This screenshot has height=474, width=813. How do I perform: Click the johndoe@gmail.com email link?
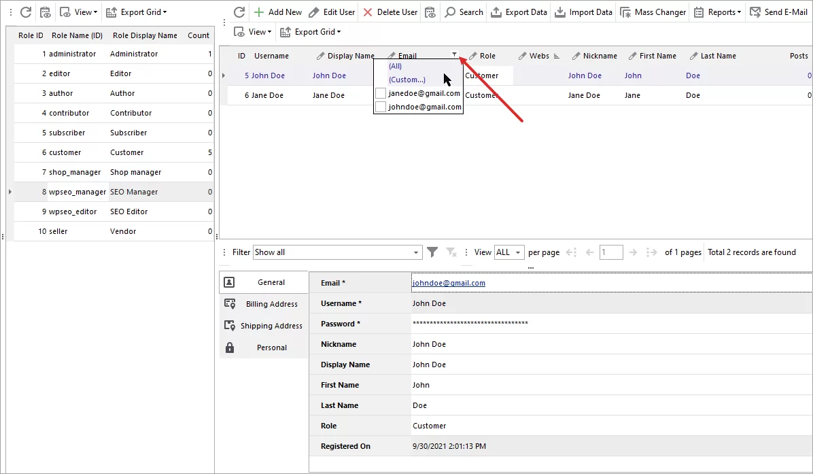point(449,282)
